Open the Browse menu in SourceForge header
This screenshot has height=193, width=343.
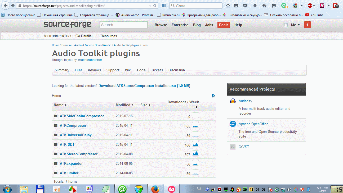(161, 25)
